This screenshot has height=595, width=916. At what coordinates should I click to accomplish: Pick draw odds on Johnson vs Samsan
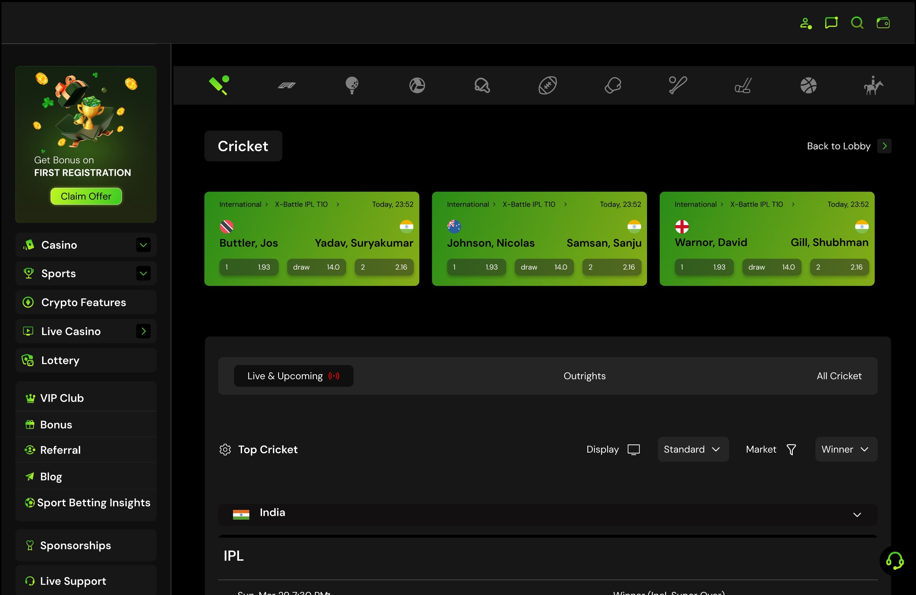click(x=544, y=267)
